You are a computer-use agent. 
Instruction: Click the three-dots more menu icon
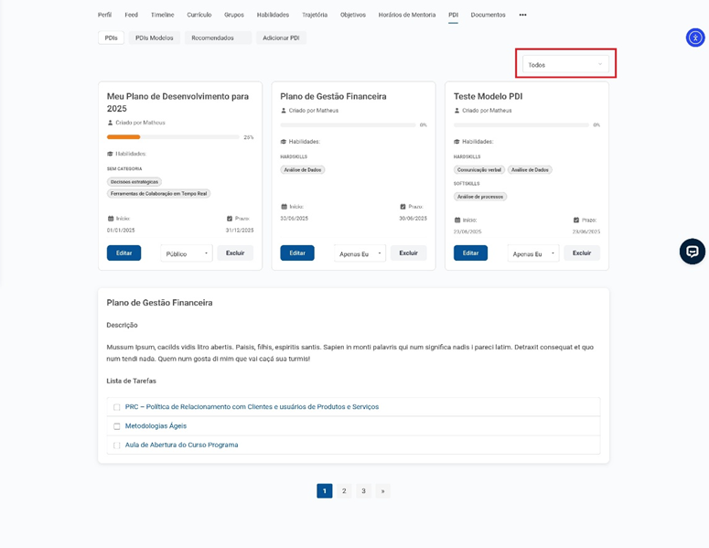coord(522,15)
